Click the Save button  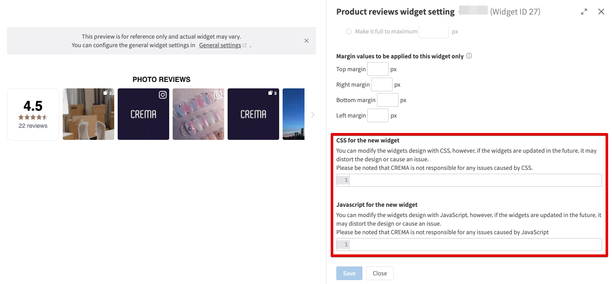click(349, 273)
